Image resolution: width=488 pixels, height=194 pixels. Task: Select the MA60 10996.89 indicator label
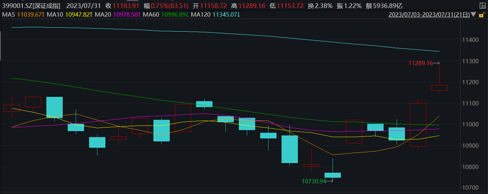tap(166, 15)
